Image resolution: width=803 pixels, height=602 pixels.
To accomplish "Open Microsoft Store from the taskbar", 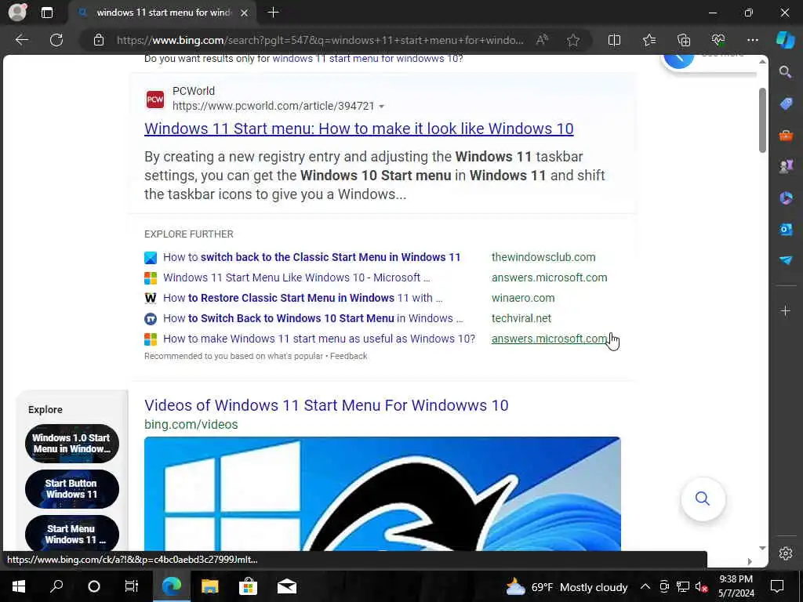I will (x=248, y=586).
